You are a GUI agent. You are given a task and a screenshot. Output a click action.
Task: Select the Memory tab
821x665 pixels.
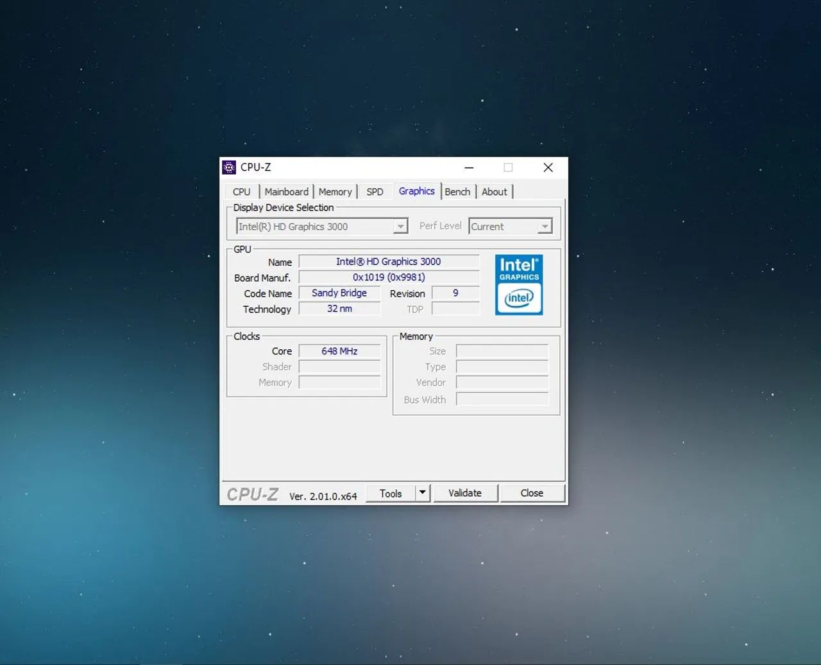coord(335,192)
